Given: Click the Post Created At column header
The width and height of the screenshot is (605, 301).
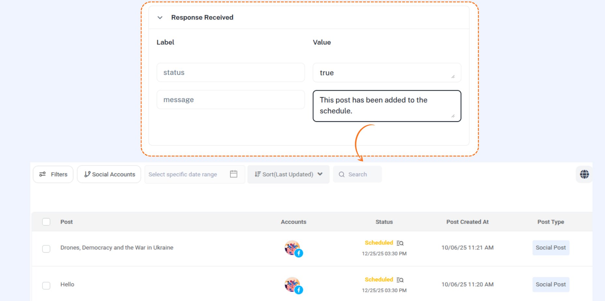Looking at the screenshot, I should [x=467, y=222].
